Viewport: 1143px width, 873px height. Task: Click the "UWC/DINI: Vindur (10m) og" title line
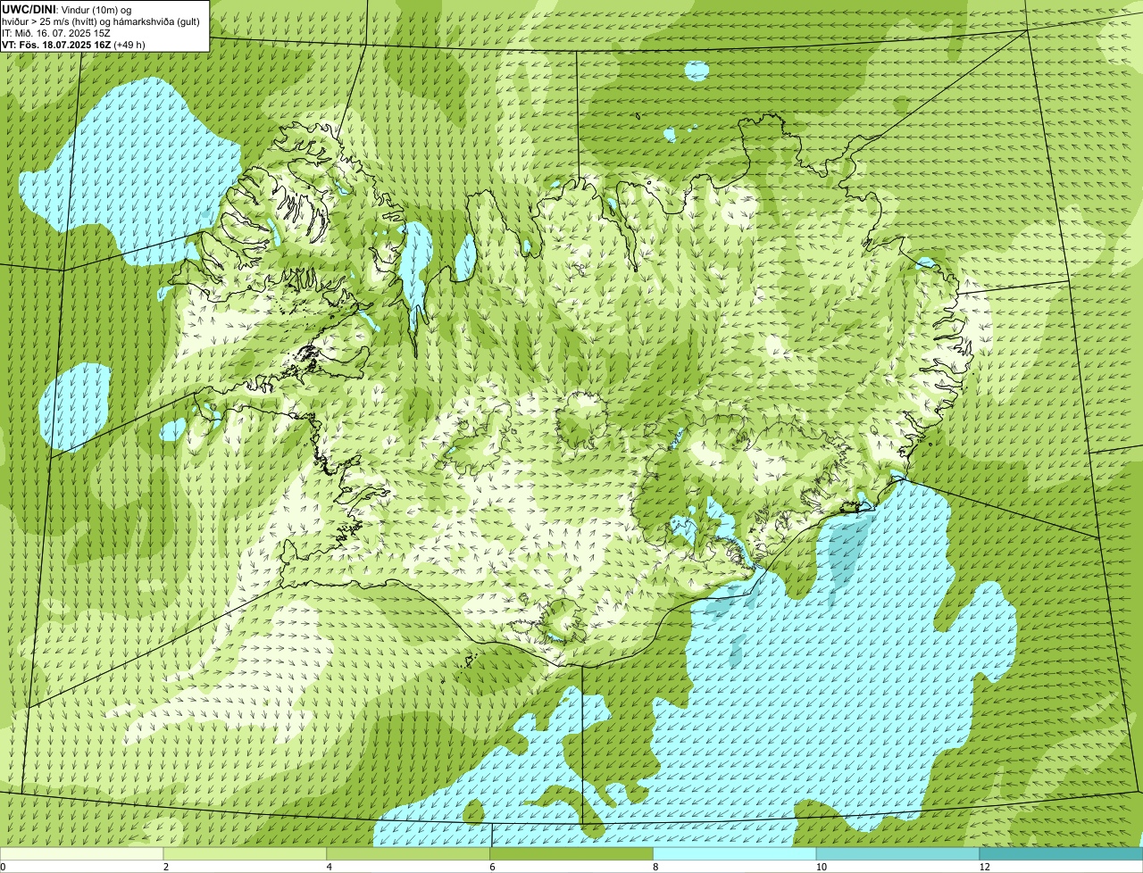pos(67,9)
